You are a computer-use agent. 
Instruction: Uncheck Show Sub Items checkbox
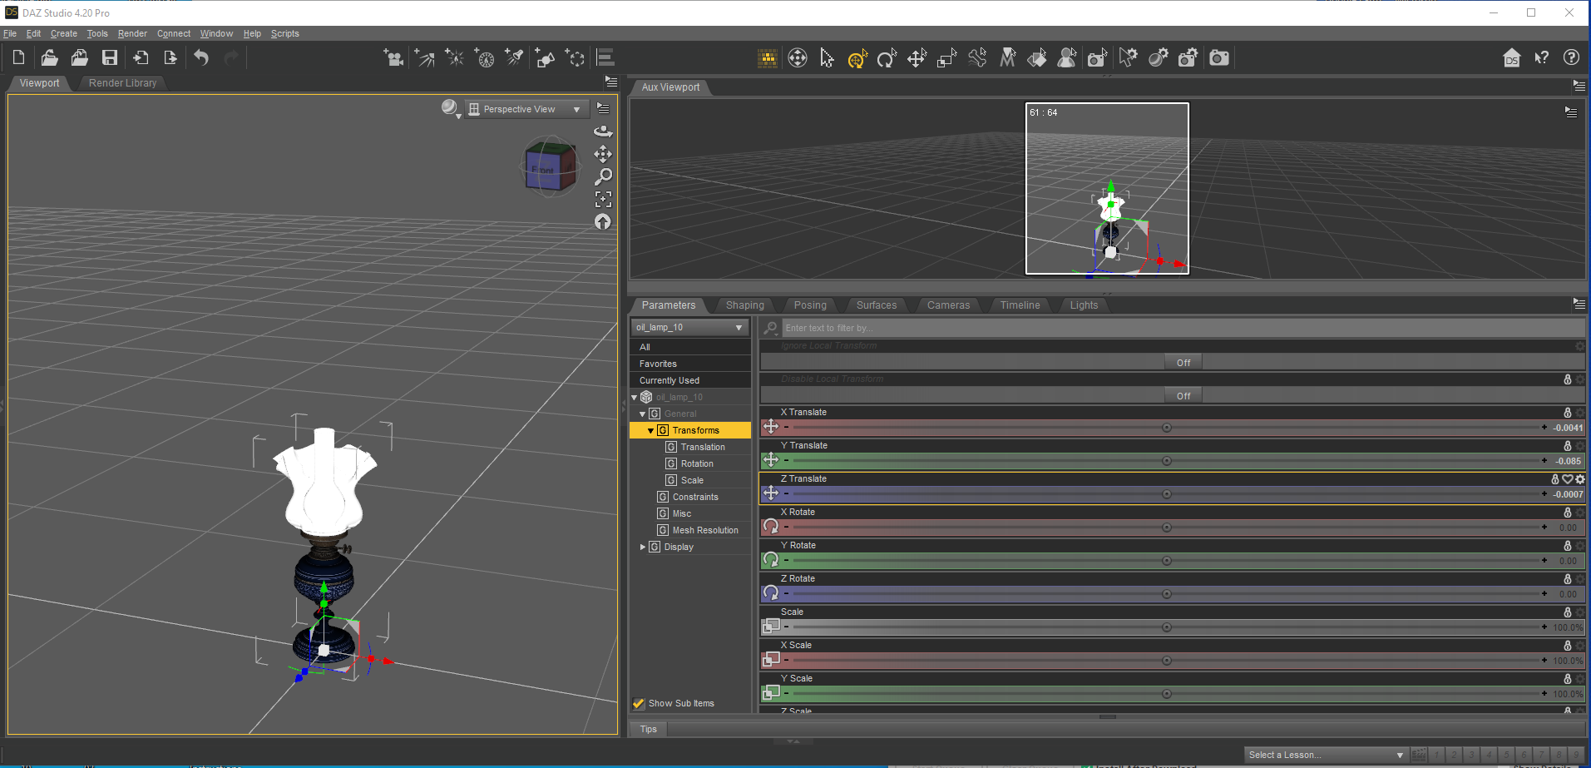tap(639, 703)
